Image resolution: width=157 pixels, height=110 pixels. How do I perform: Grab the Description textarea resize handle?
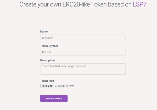125,74
